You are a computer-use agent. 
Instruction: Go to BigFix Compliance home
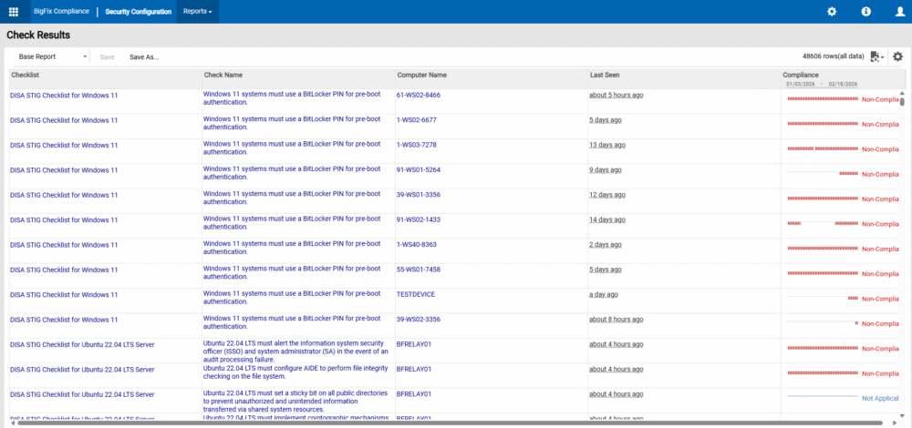(61, 12)
